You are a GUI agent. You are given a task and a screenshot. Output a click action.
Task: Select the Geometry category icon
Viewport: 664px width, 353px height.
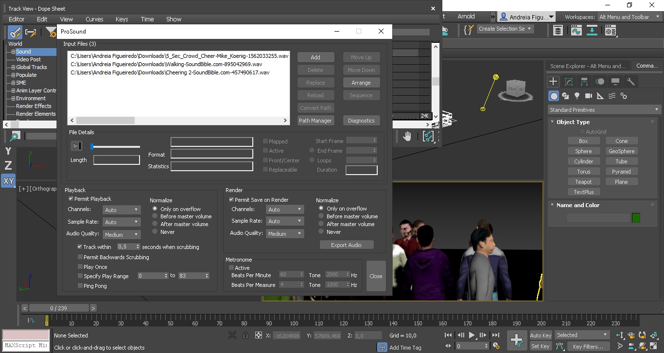[554, 96]
